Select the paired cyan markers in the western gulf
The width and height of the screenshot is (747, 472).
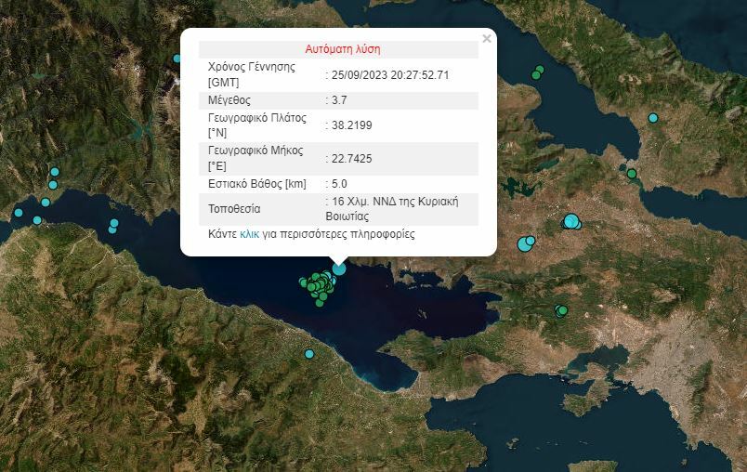click(x=113, y=225)
